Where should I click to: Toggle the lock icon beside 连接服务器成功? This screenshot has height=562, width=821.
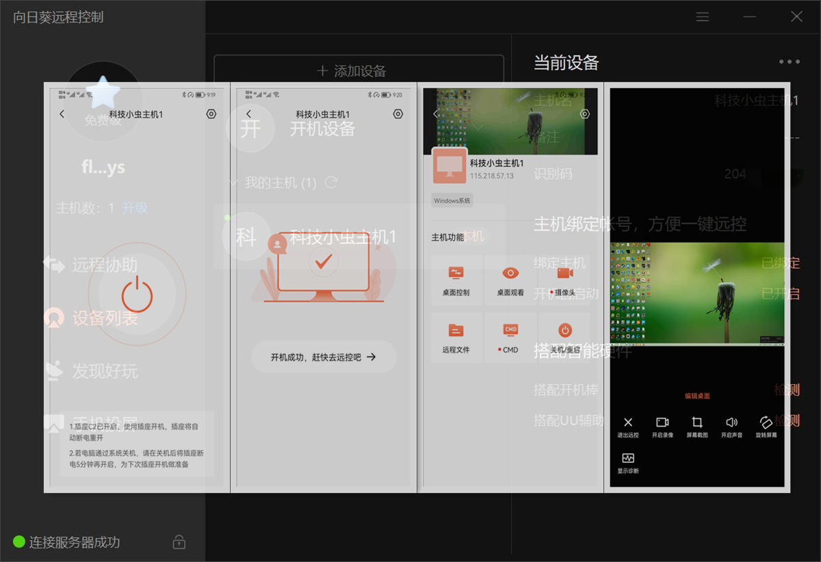[179, 542]
